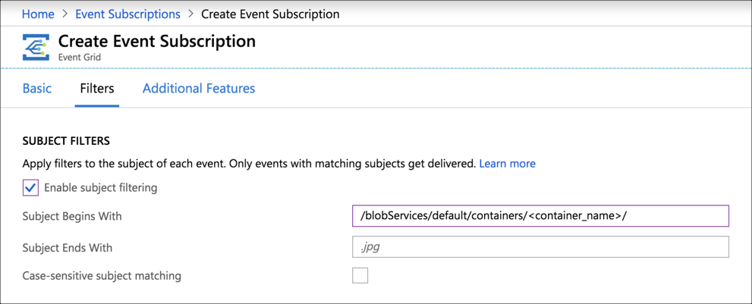This screenshot has height=304, width=752.
Task: Enable Case-sensitive subject matching checkbox
Action: click(360, 275)
